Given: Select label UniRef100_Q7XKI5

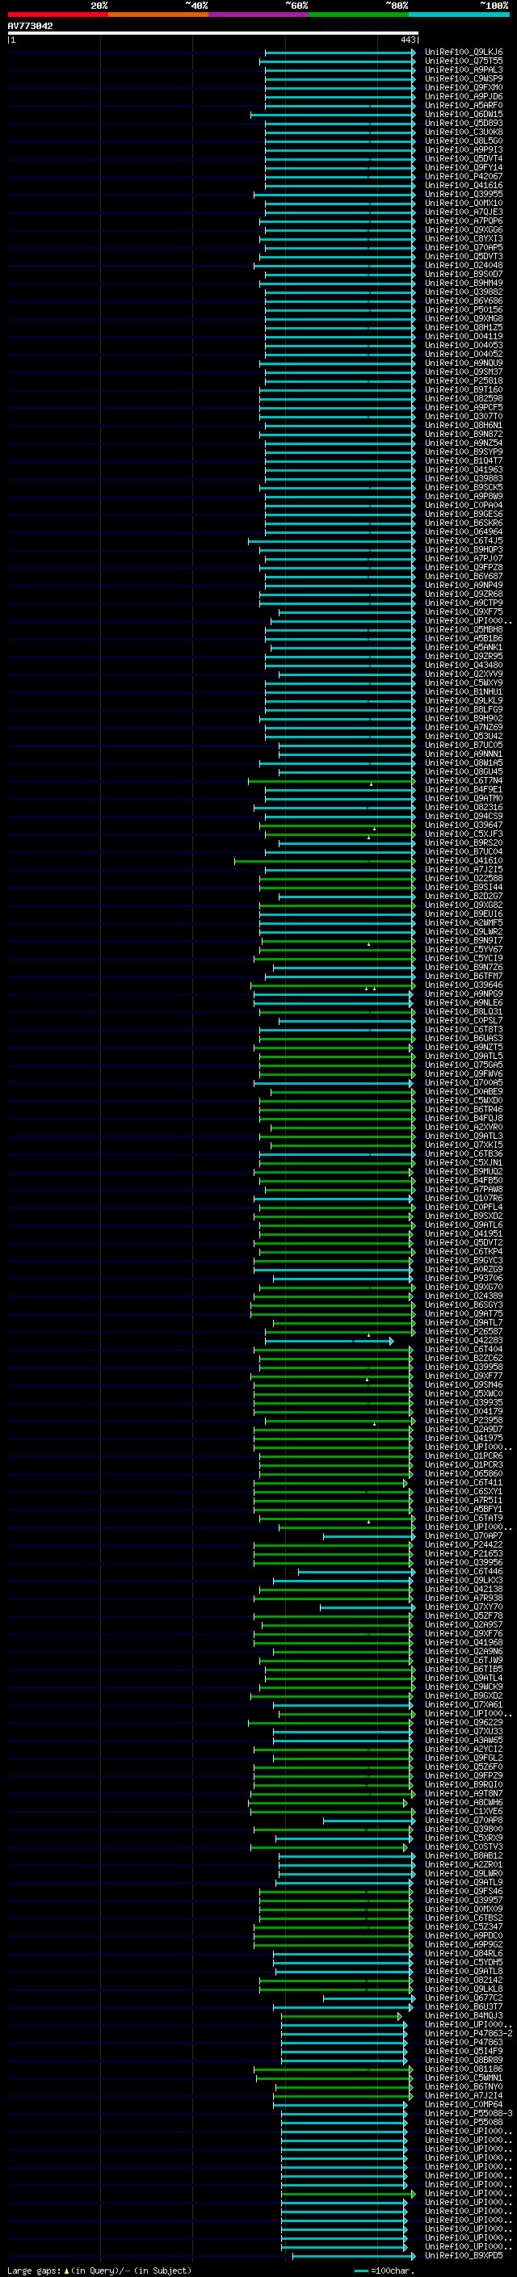Looking at the screenshot, I should pyautogui.click(x=464, y=1145).
